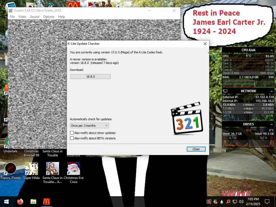
Task: Collapse the NETWORK widget panel
Action: coord(272,91)
